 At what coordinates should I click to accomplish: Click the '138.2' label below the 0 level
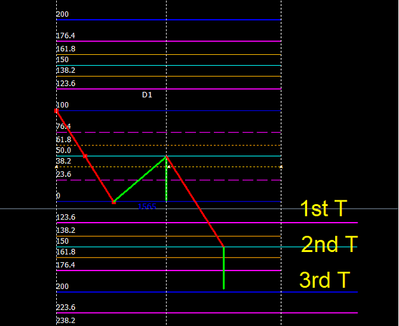(66, 230)
